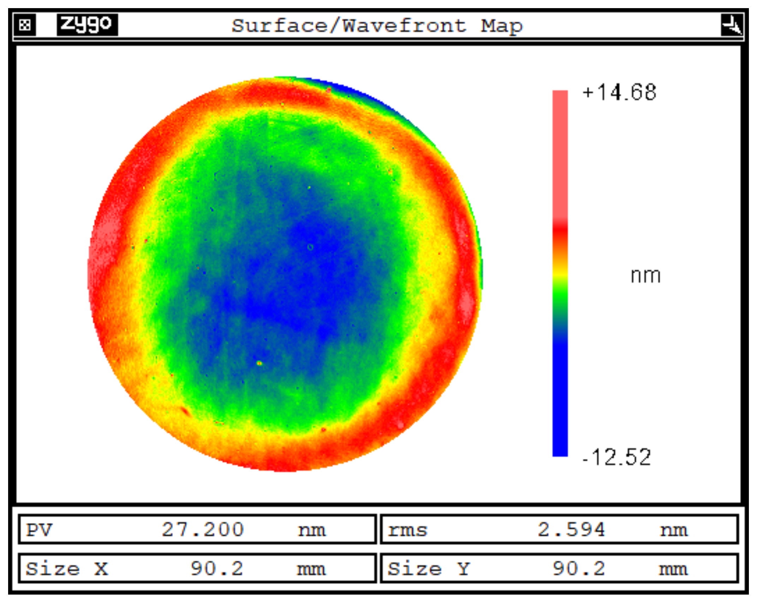757x602 pixels.
Task: Click the -12.52 lower scale limit
Action: tap(616, 457)
